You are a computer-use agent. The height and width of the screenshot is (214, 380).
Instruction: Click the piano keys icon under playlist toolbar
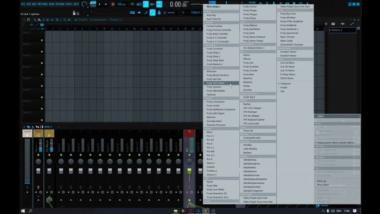42,24
